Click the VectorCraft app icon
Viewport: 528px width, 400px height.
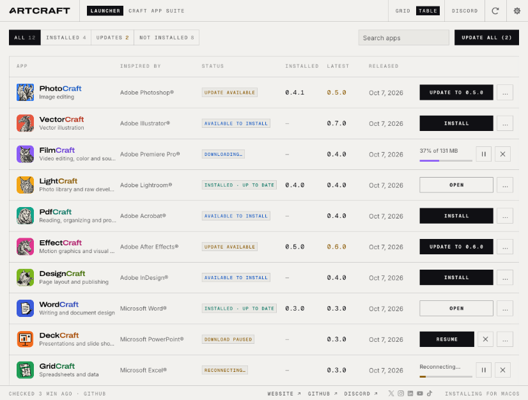tap(26, 123)
